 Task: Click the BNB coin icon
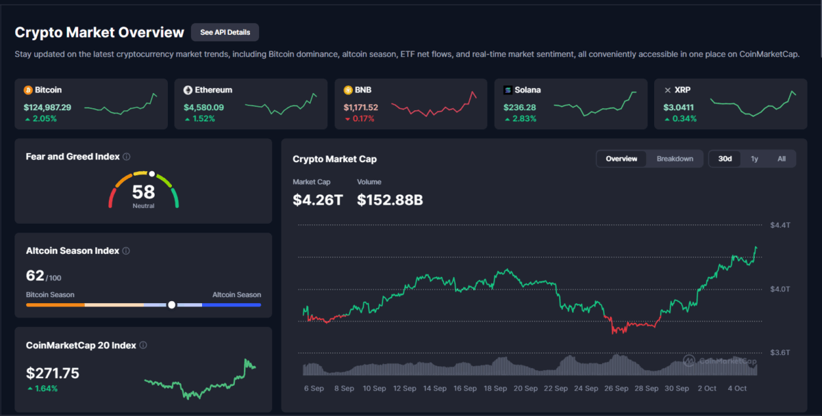(348, 90)
